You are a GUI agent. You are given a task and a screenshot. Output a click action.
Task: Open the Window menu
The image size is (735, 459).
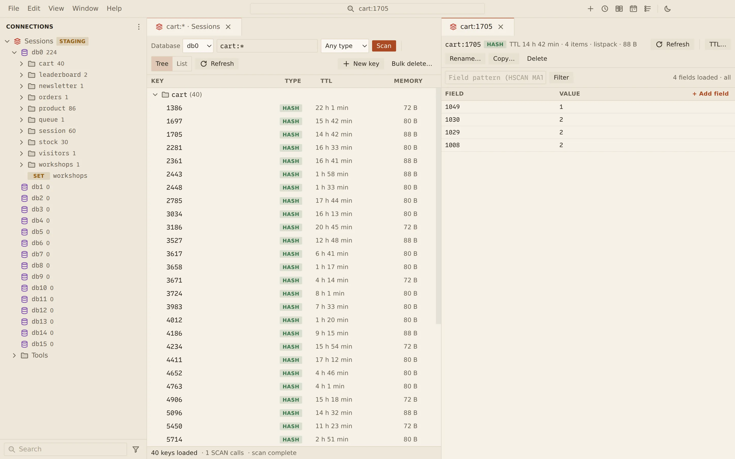[x=85, y=8]
